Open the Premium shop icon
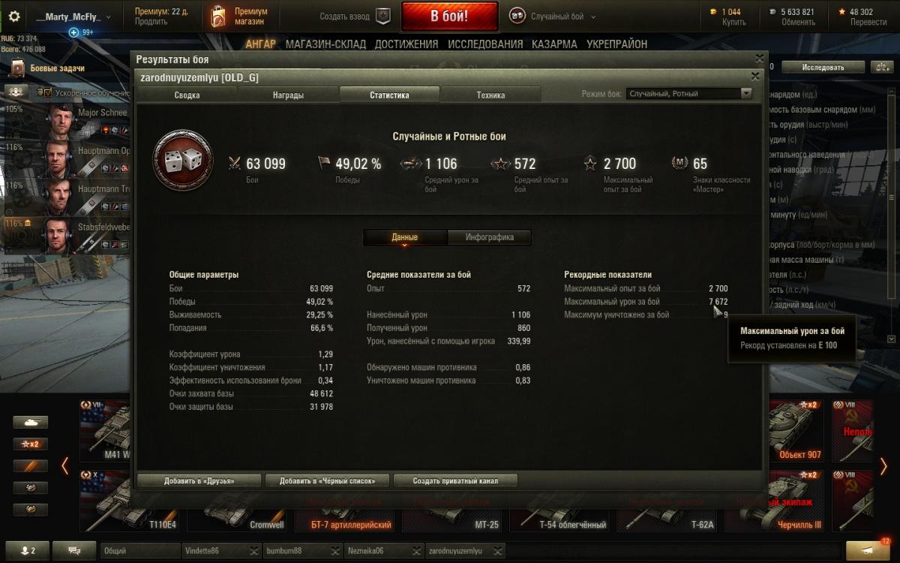Screen dimensions: 900x563 point(218,16)
